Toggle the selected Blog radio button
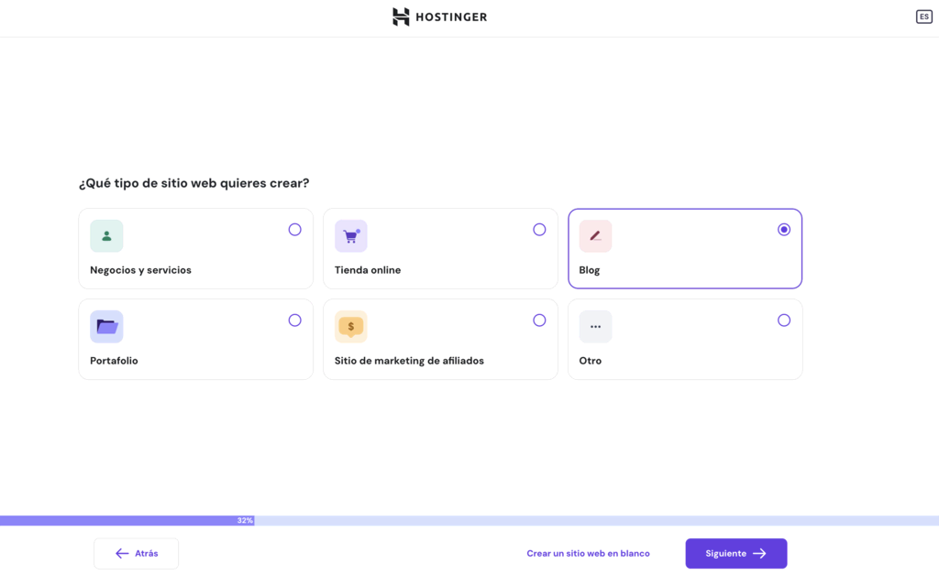 pos(784,230)
